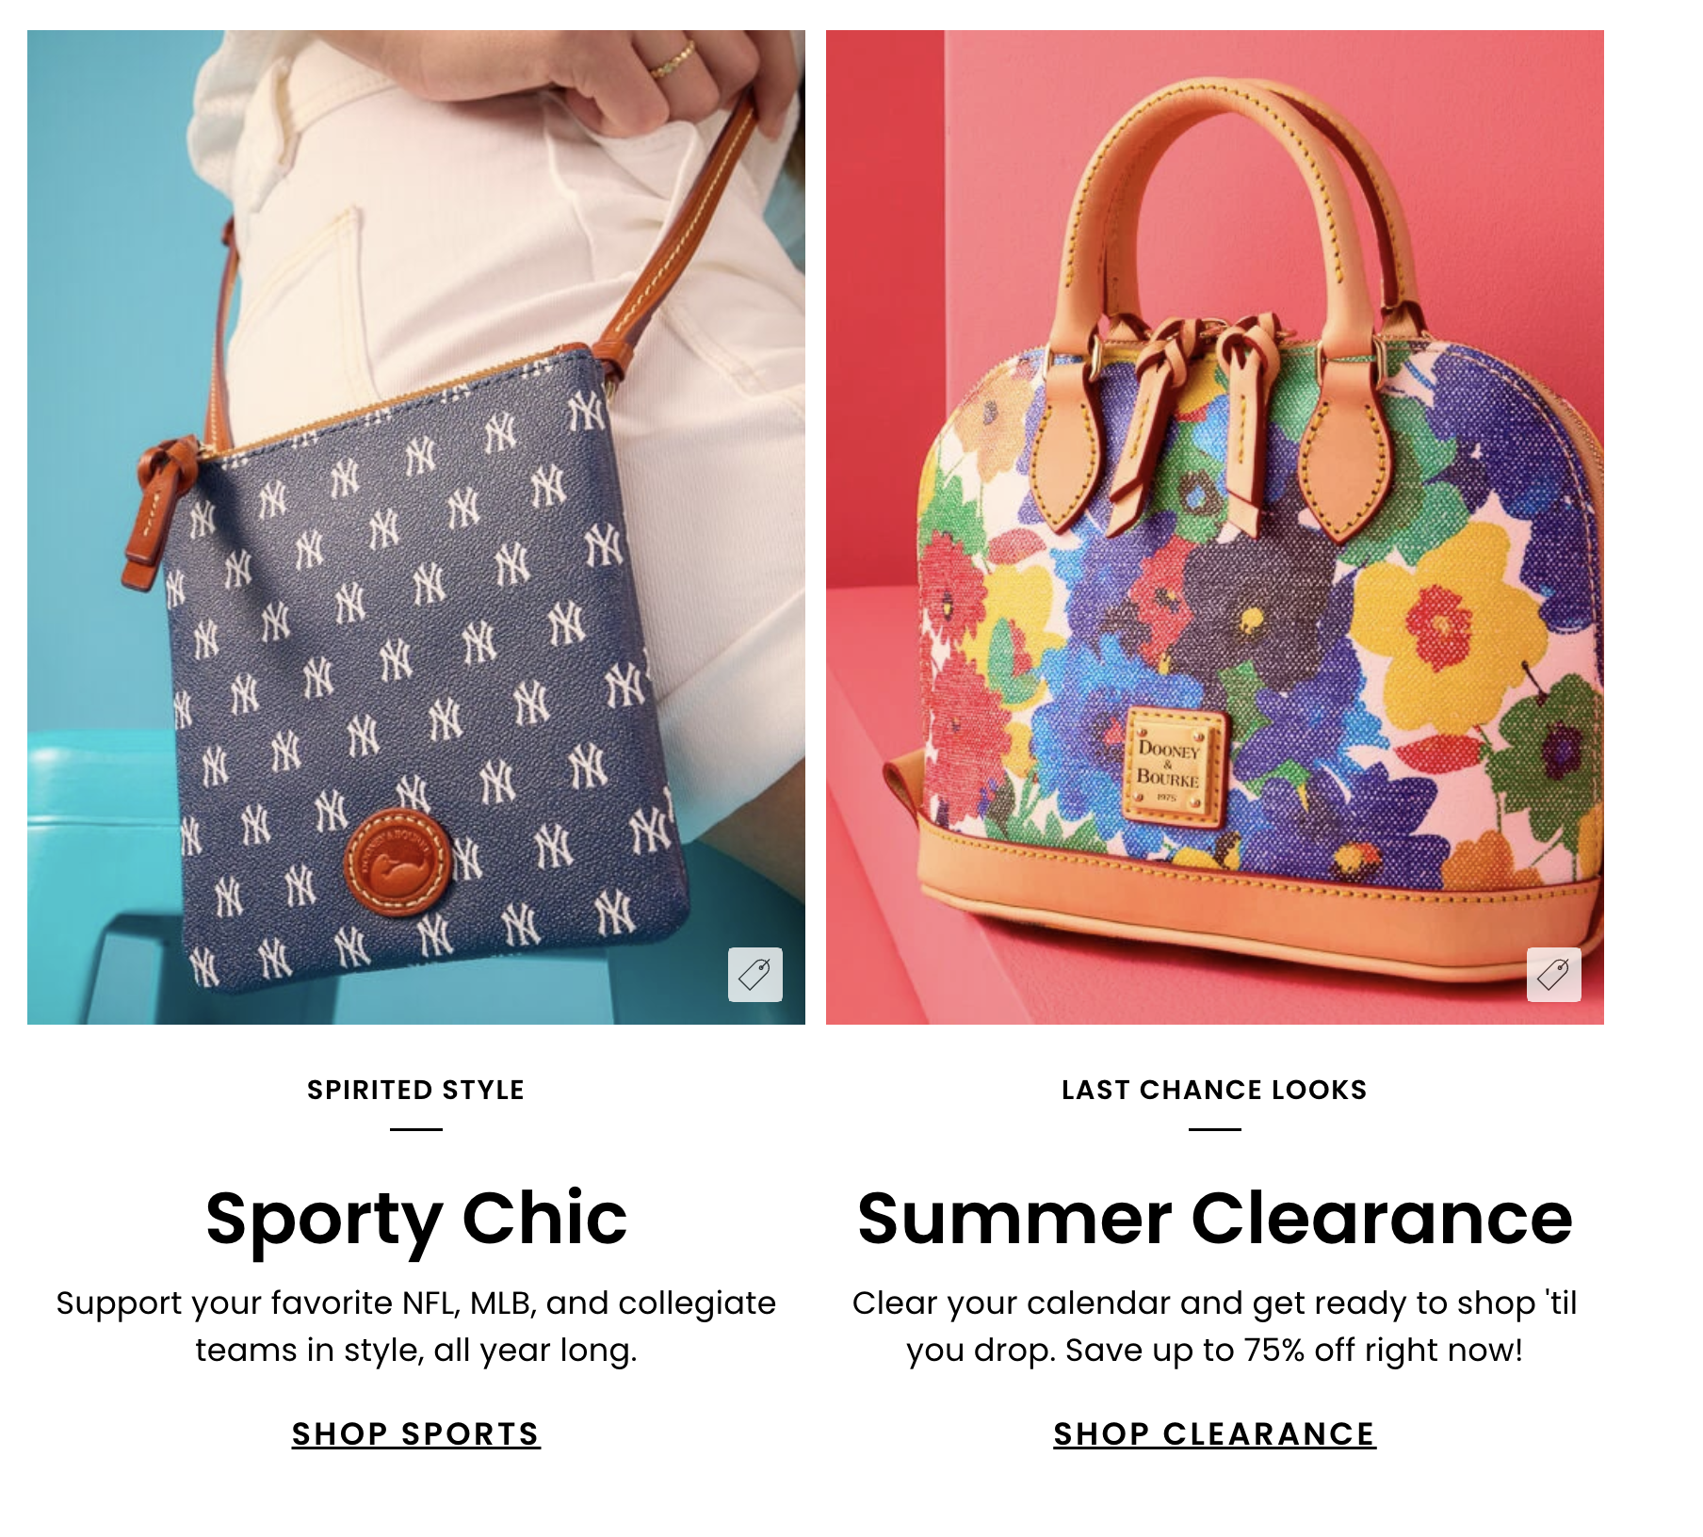Click the Last Chance Looks label
Screen dimensions: 1703x1537
1214,1090
